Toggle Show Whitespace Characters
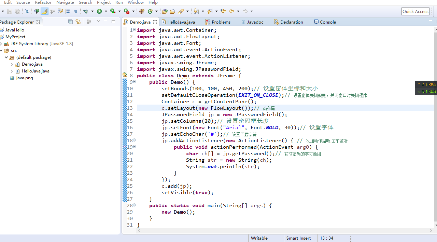The image size is (437, 242). (76, 11)
